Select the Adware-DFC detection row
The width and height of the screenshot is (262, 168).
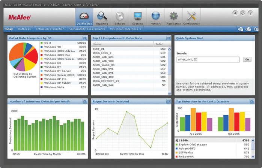coord(213,149)
